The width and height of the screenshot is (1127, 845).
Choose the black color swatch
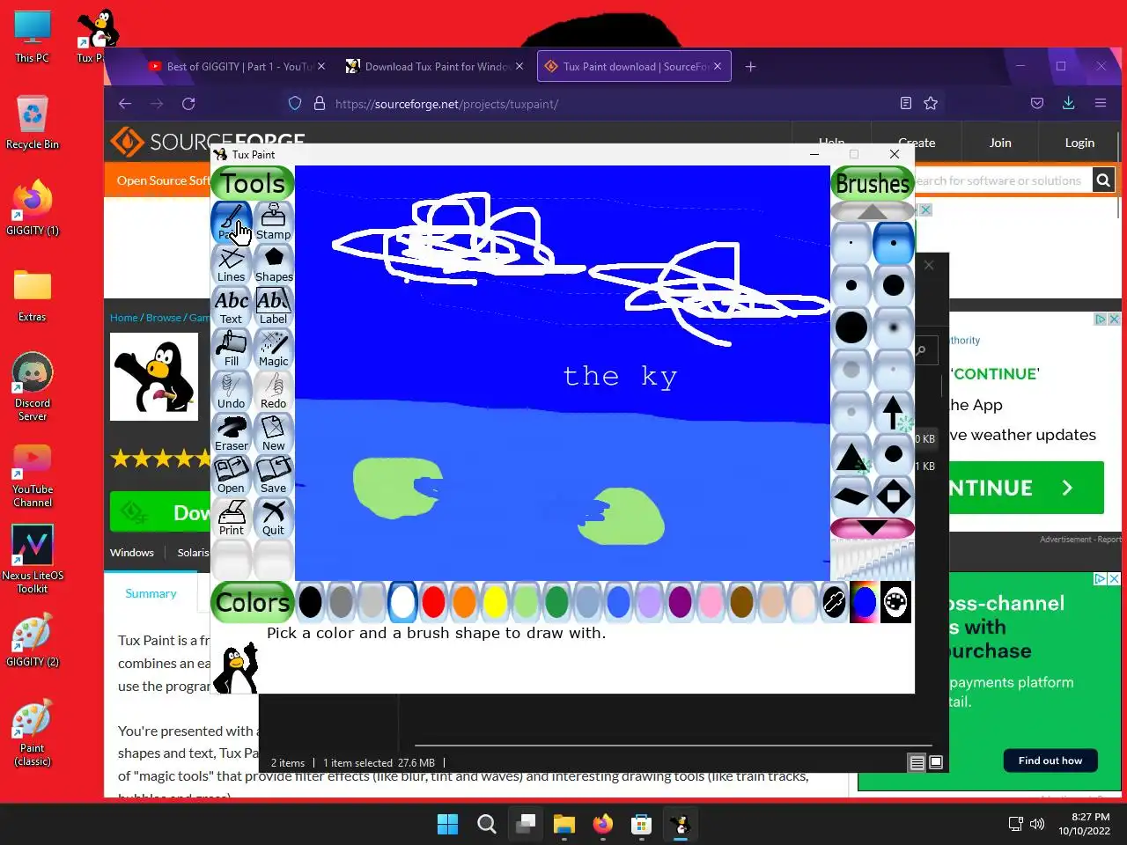pyautogui.click(x=310, y=602)
